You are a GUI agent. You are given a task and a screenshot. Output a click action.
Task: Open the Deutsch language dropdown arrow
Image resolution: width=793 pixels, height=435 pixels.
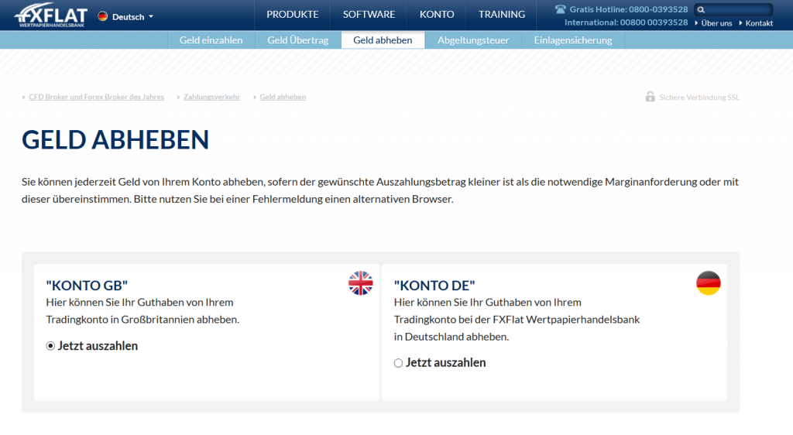tap(151, 17)
